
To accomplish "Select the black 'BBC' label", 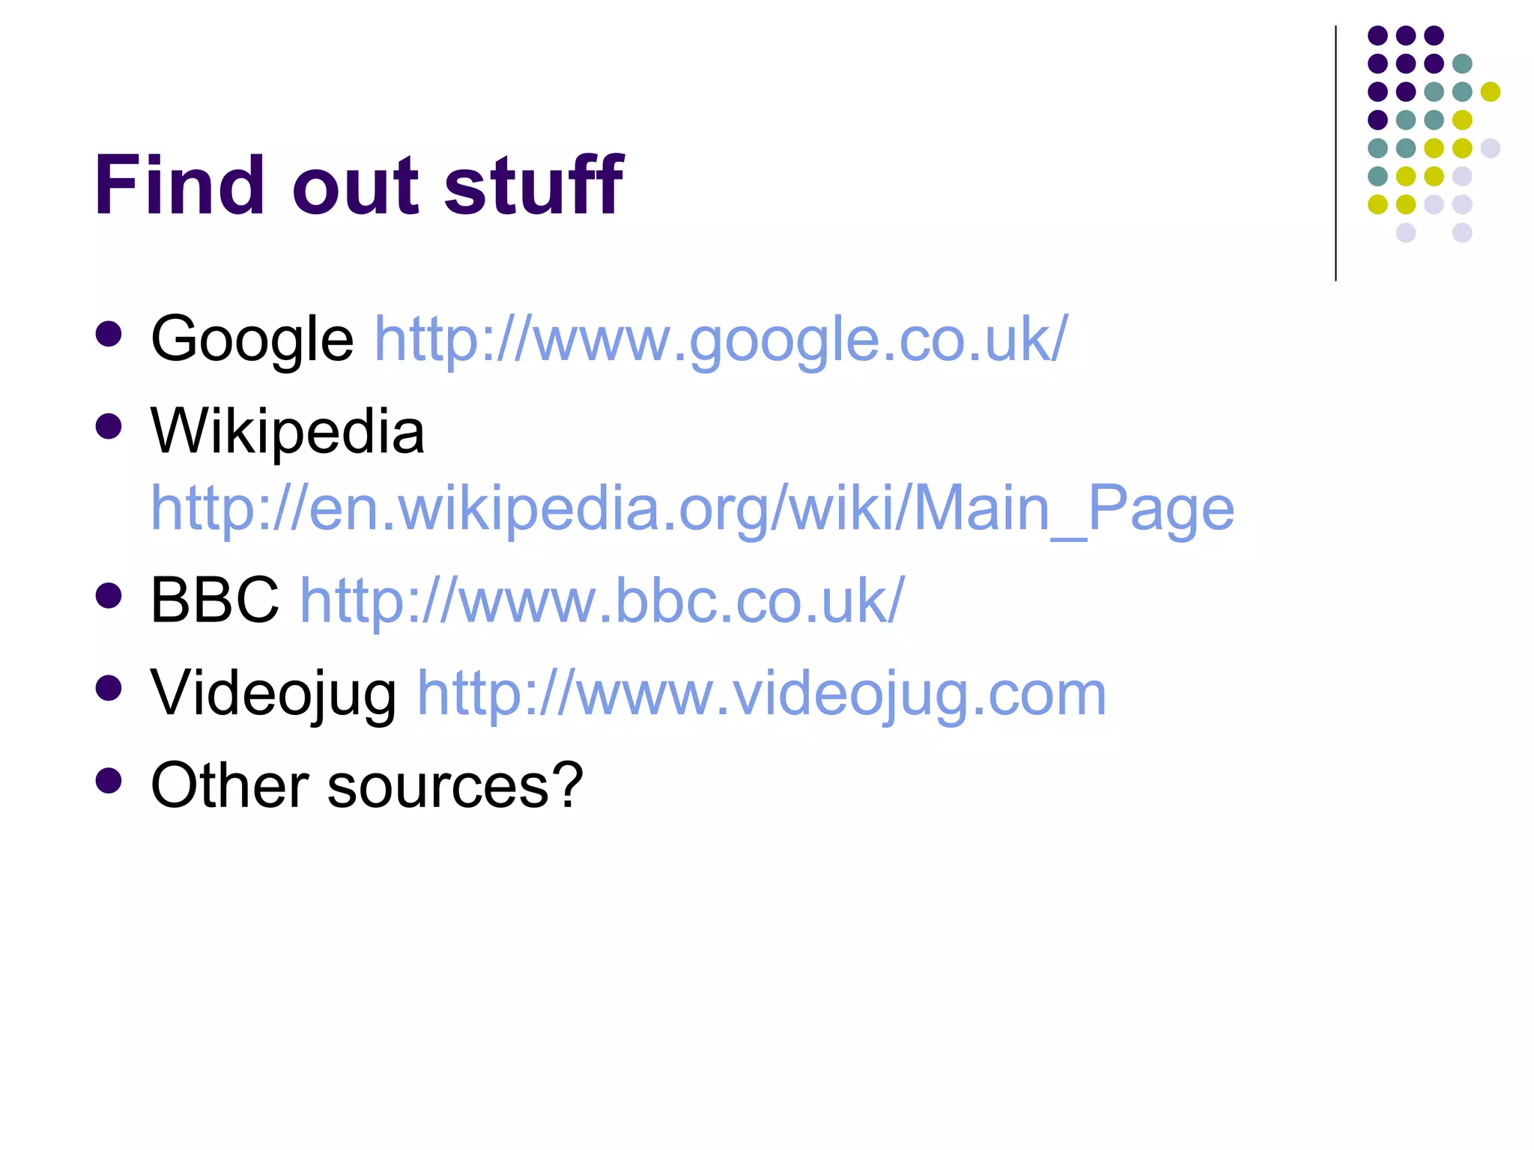I will click(214, 600).
